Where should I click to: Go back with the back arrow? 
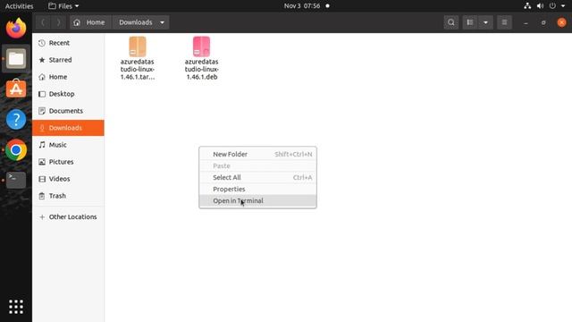tap(43, 22)
